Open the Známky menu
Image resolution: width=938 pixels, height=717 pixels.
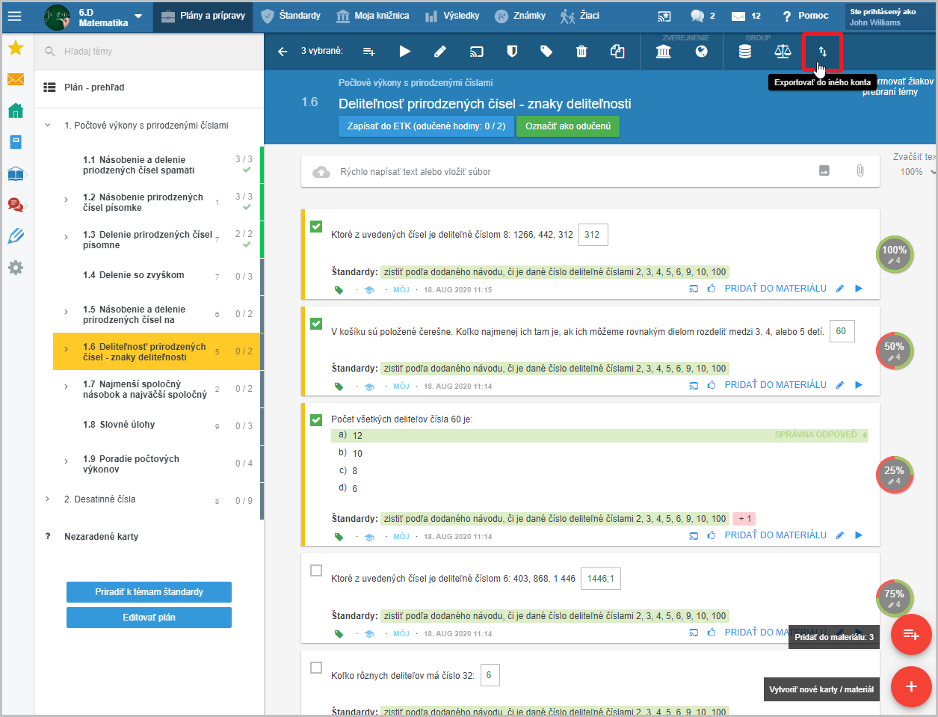[520, 16]
